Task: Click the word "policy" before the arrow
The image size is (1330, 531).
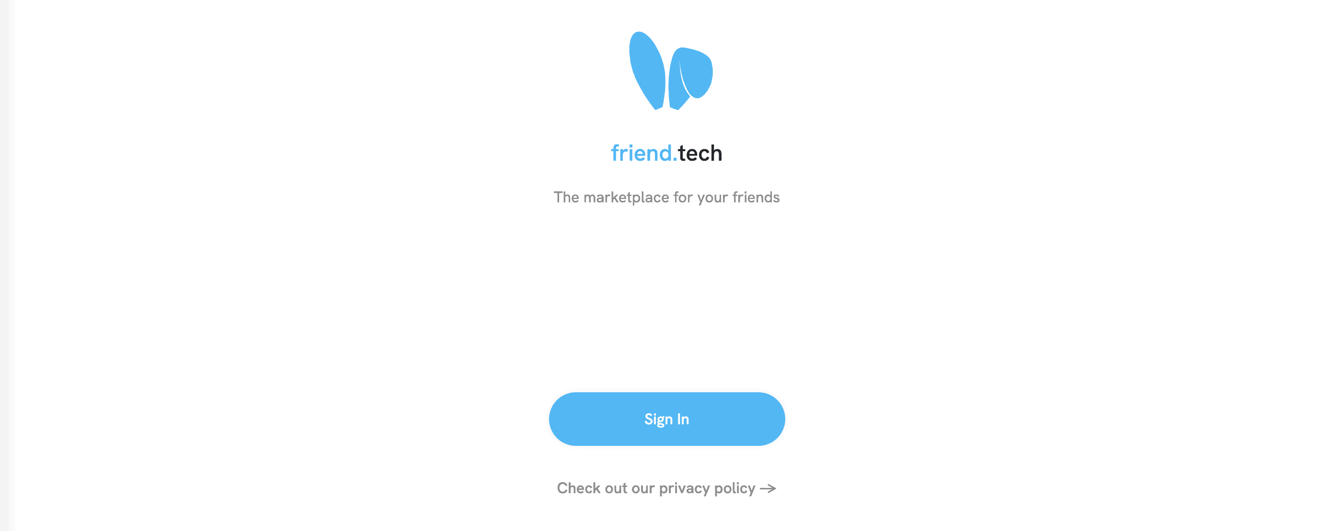Action: [x=734, y=489]
